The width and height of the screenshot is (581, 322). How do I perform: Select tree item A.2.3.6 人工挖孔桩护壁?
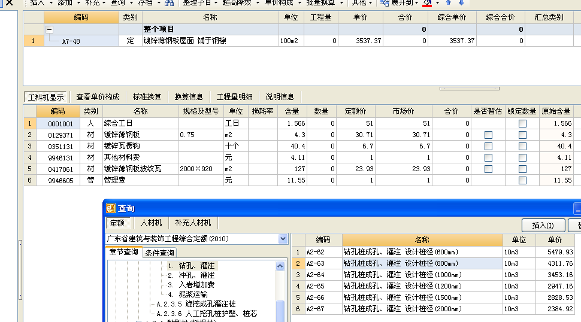coord(207,314)
